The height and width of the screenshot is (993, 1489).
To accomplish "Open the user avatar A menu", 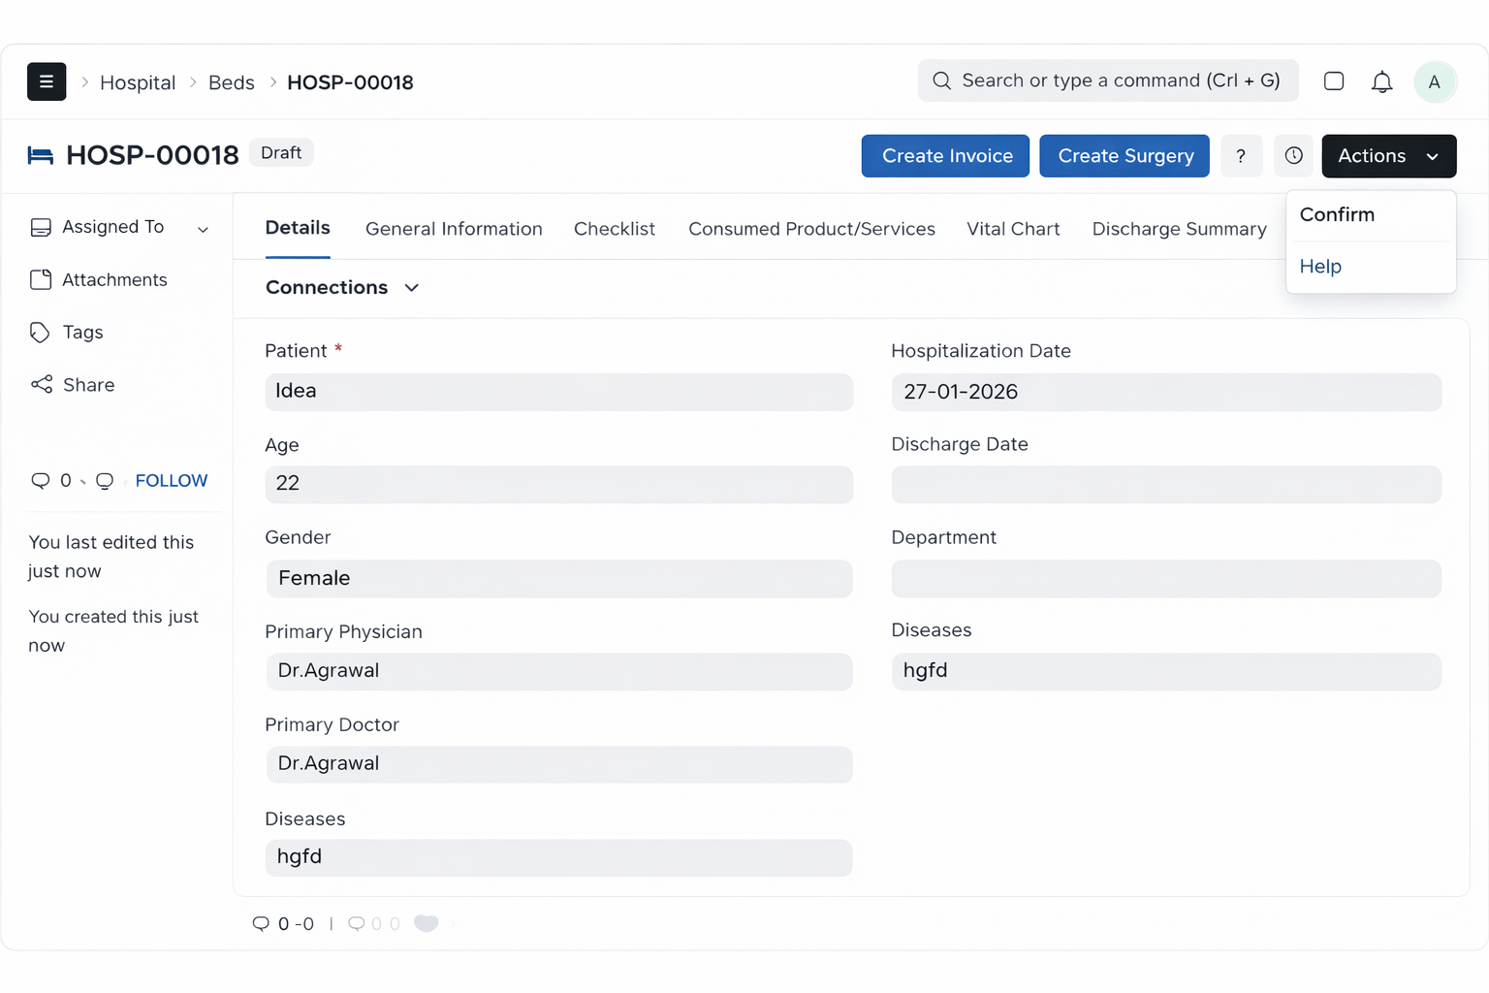I will (1435, 81).
